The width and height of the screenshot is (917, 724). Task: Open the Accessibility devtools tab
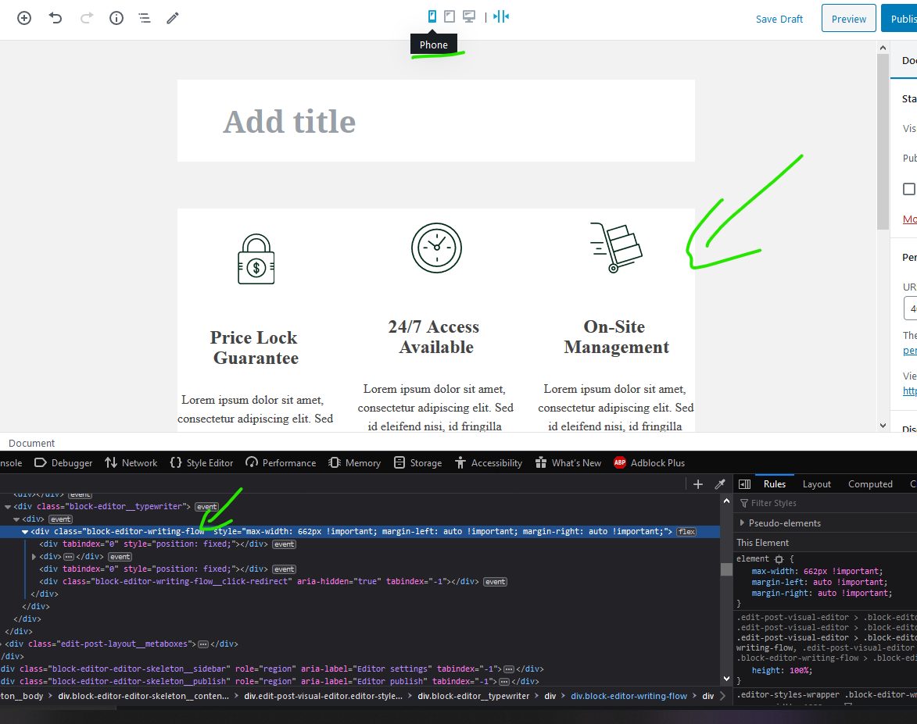pyautogui.click(x=489, y=463)
